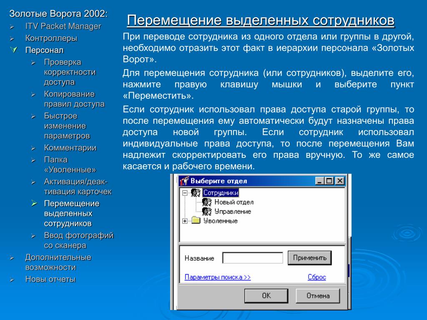Go to Активация/деактивация карточек topic

point(78,186)
